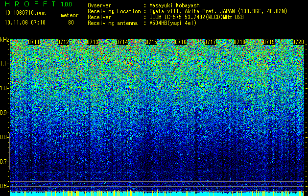
Task: Click the Ovserver field label
Action: pos(99,5)
